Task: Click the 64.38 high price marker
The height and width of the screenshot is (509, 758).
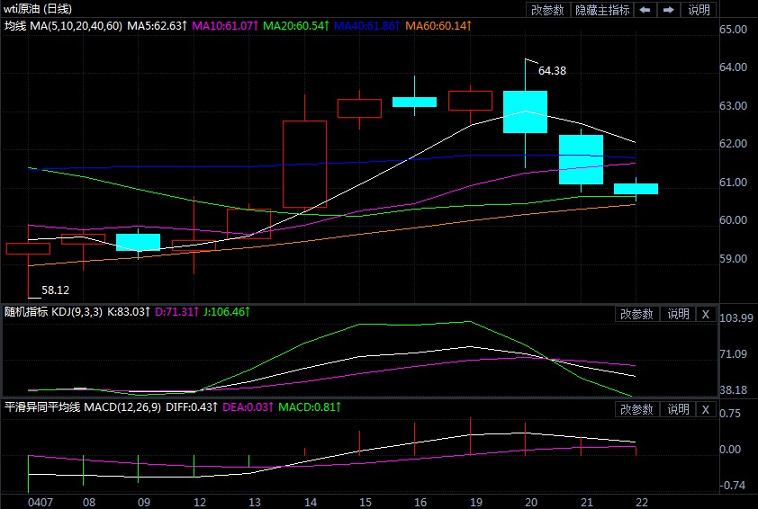Action: [552, 70]
